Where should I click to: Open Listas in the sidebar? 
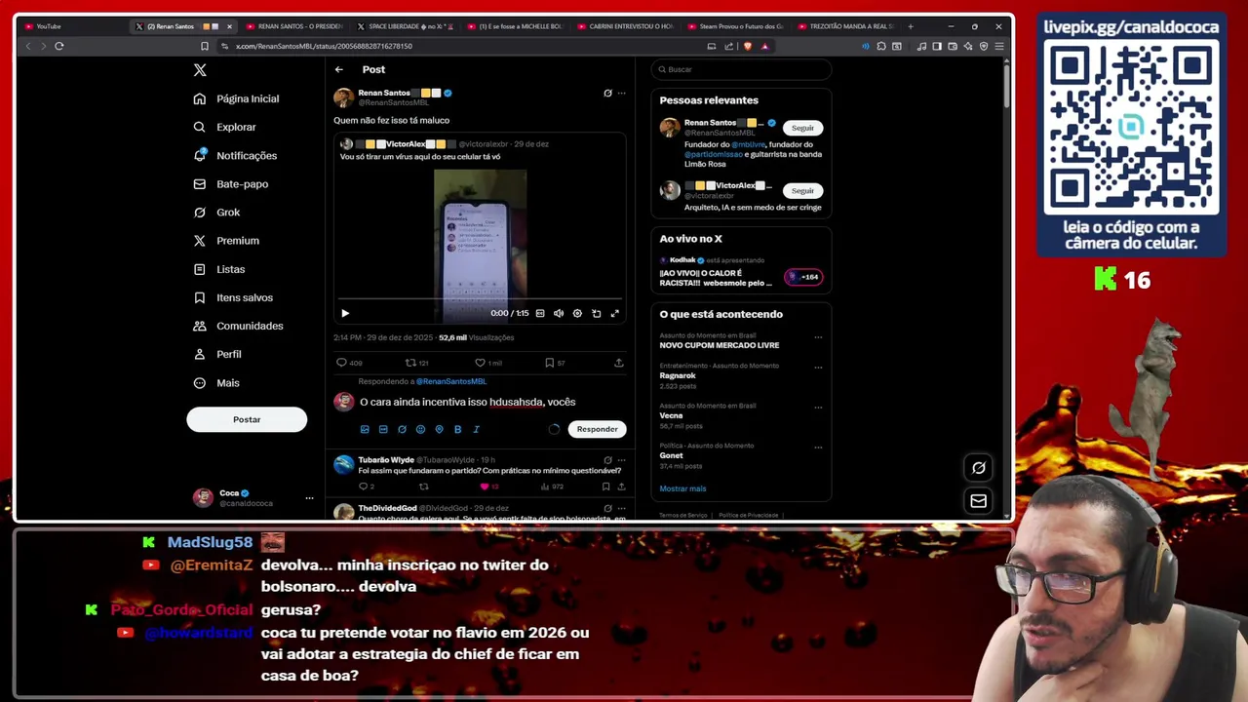(x=219, y=269)
